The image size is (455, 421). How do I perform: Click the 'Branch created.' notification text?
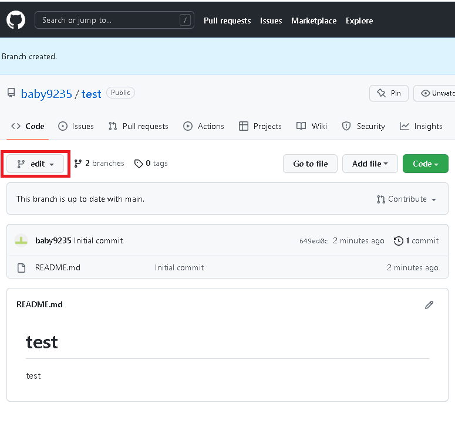pyautogui.click(x=29, y=56)
